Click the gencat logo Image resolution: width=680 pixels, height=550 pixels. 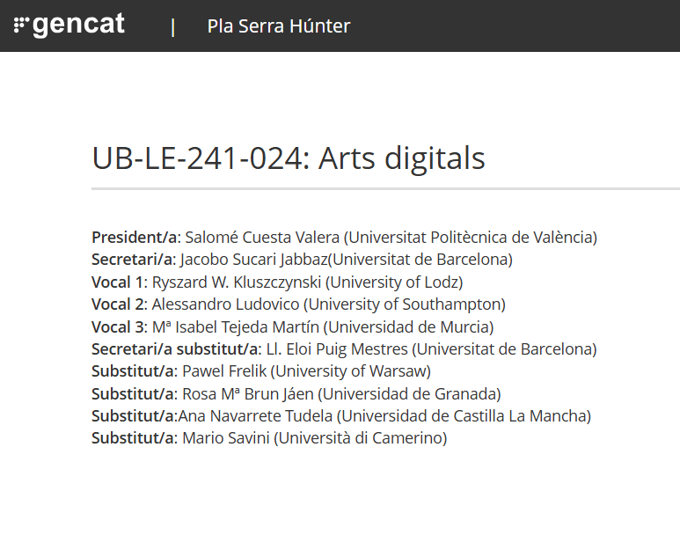coord(69,26)
